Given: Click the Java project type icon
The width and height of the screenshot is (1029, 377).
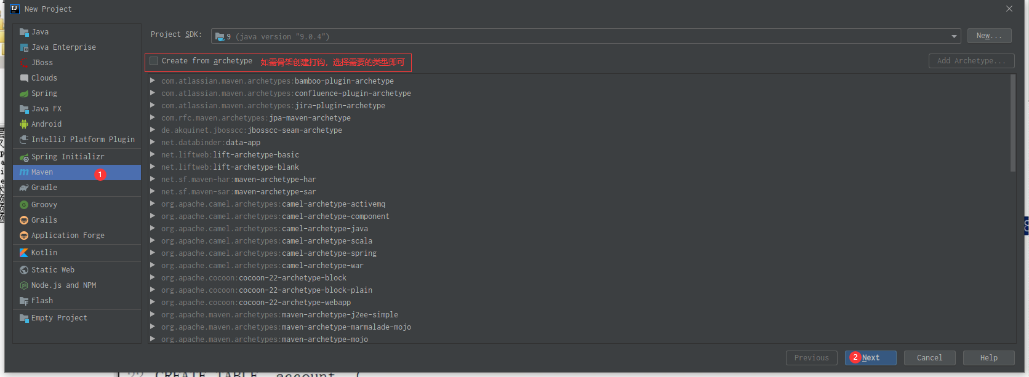Looking at the screenshot, I should coord(24,32).
